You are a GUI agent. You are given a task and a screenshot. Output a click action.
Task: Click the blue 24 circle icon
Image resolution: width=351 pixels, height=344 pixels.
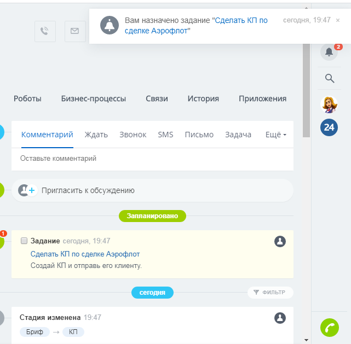coord(329,128)
